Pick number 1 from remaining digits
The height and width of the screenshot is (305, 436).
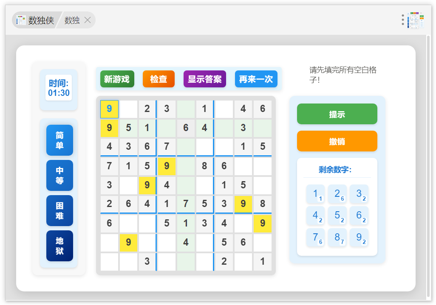[315, 194]
